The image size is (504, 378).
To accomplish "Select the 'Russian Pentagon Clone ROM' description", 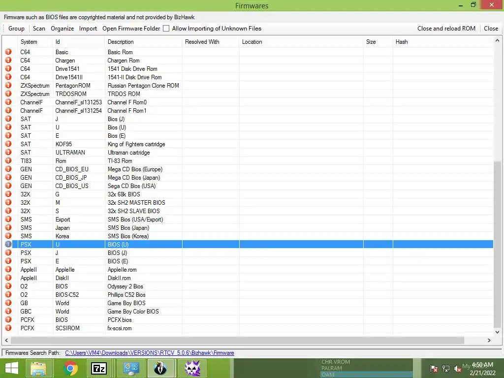I will [x=143, y=86].
